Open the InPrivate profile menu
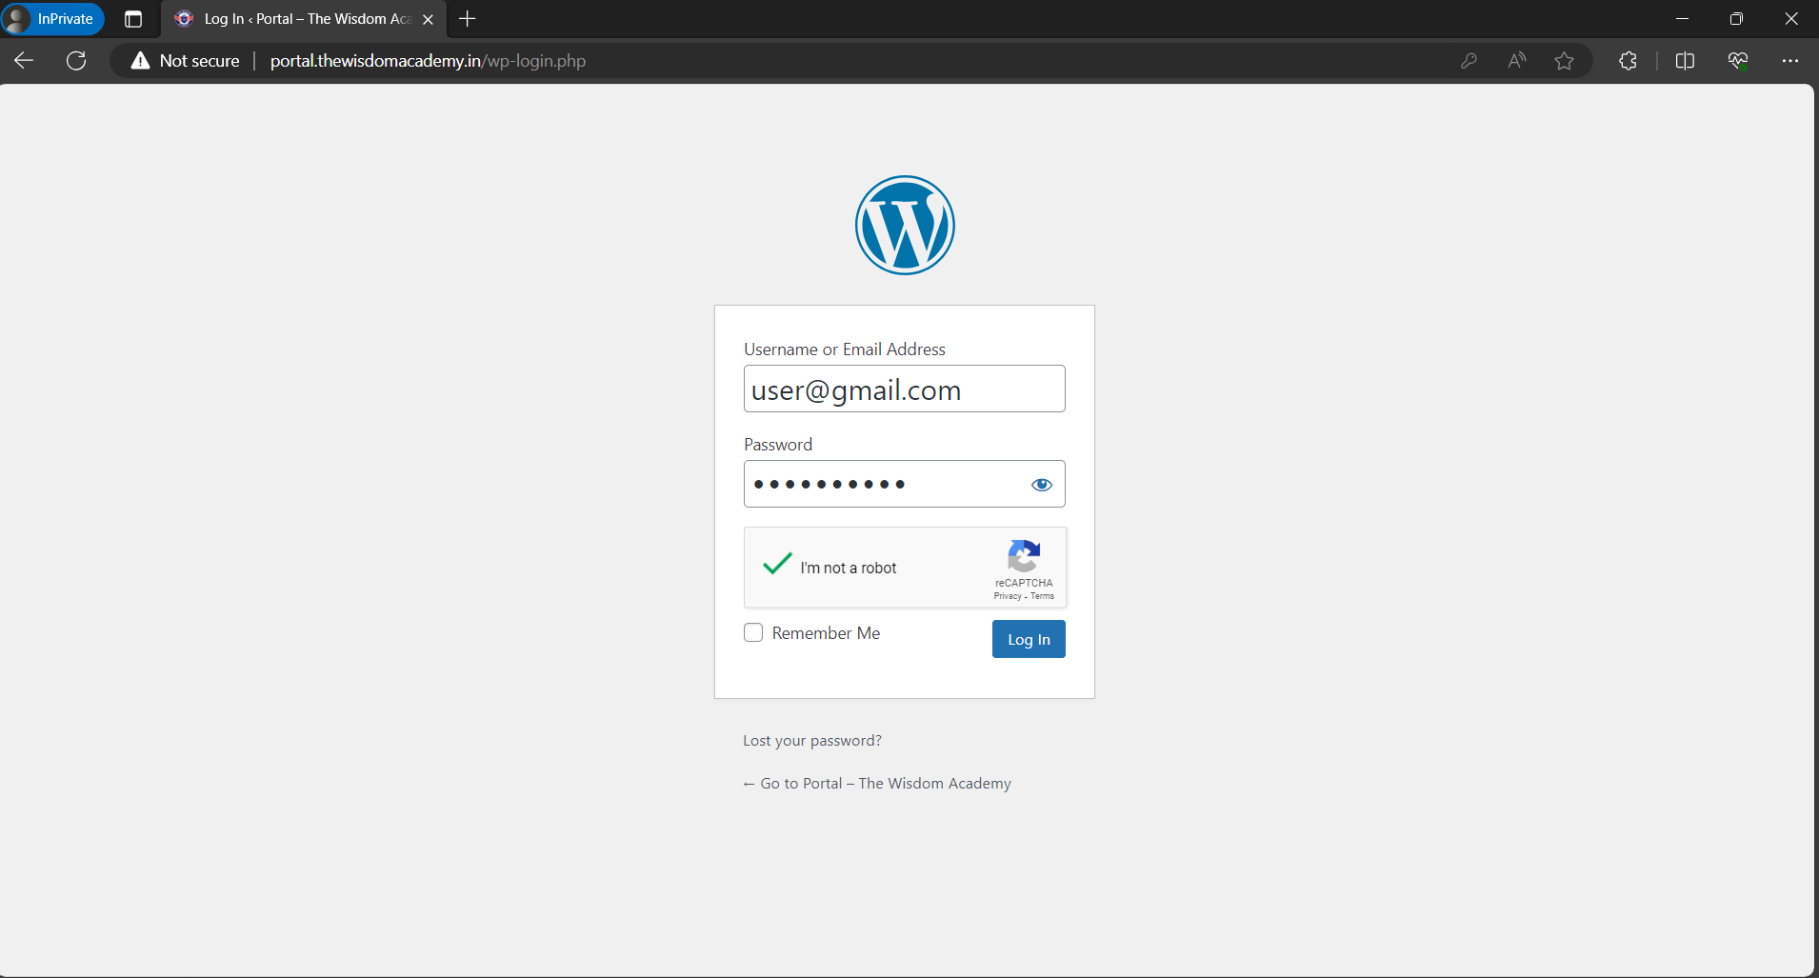Viewport: 1819px width, 978px height. (x=52, y=19)
